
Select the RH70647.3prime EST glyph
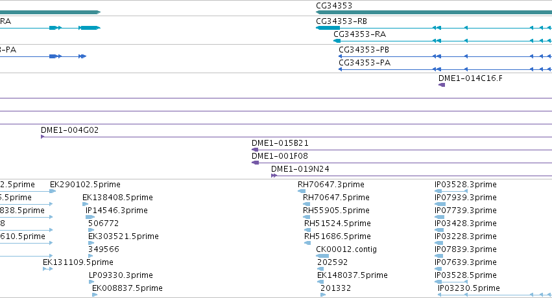tap(302, 191)
